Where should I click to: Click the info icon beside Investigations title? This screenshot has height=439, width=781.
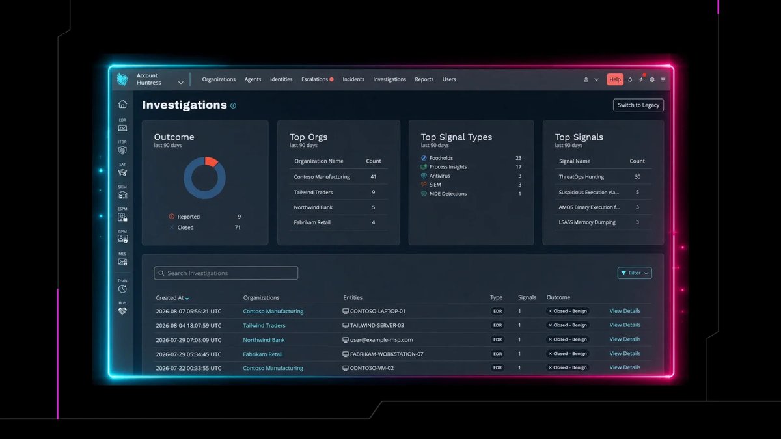[x=233, y=105]
